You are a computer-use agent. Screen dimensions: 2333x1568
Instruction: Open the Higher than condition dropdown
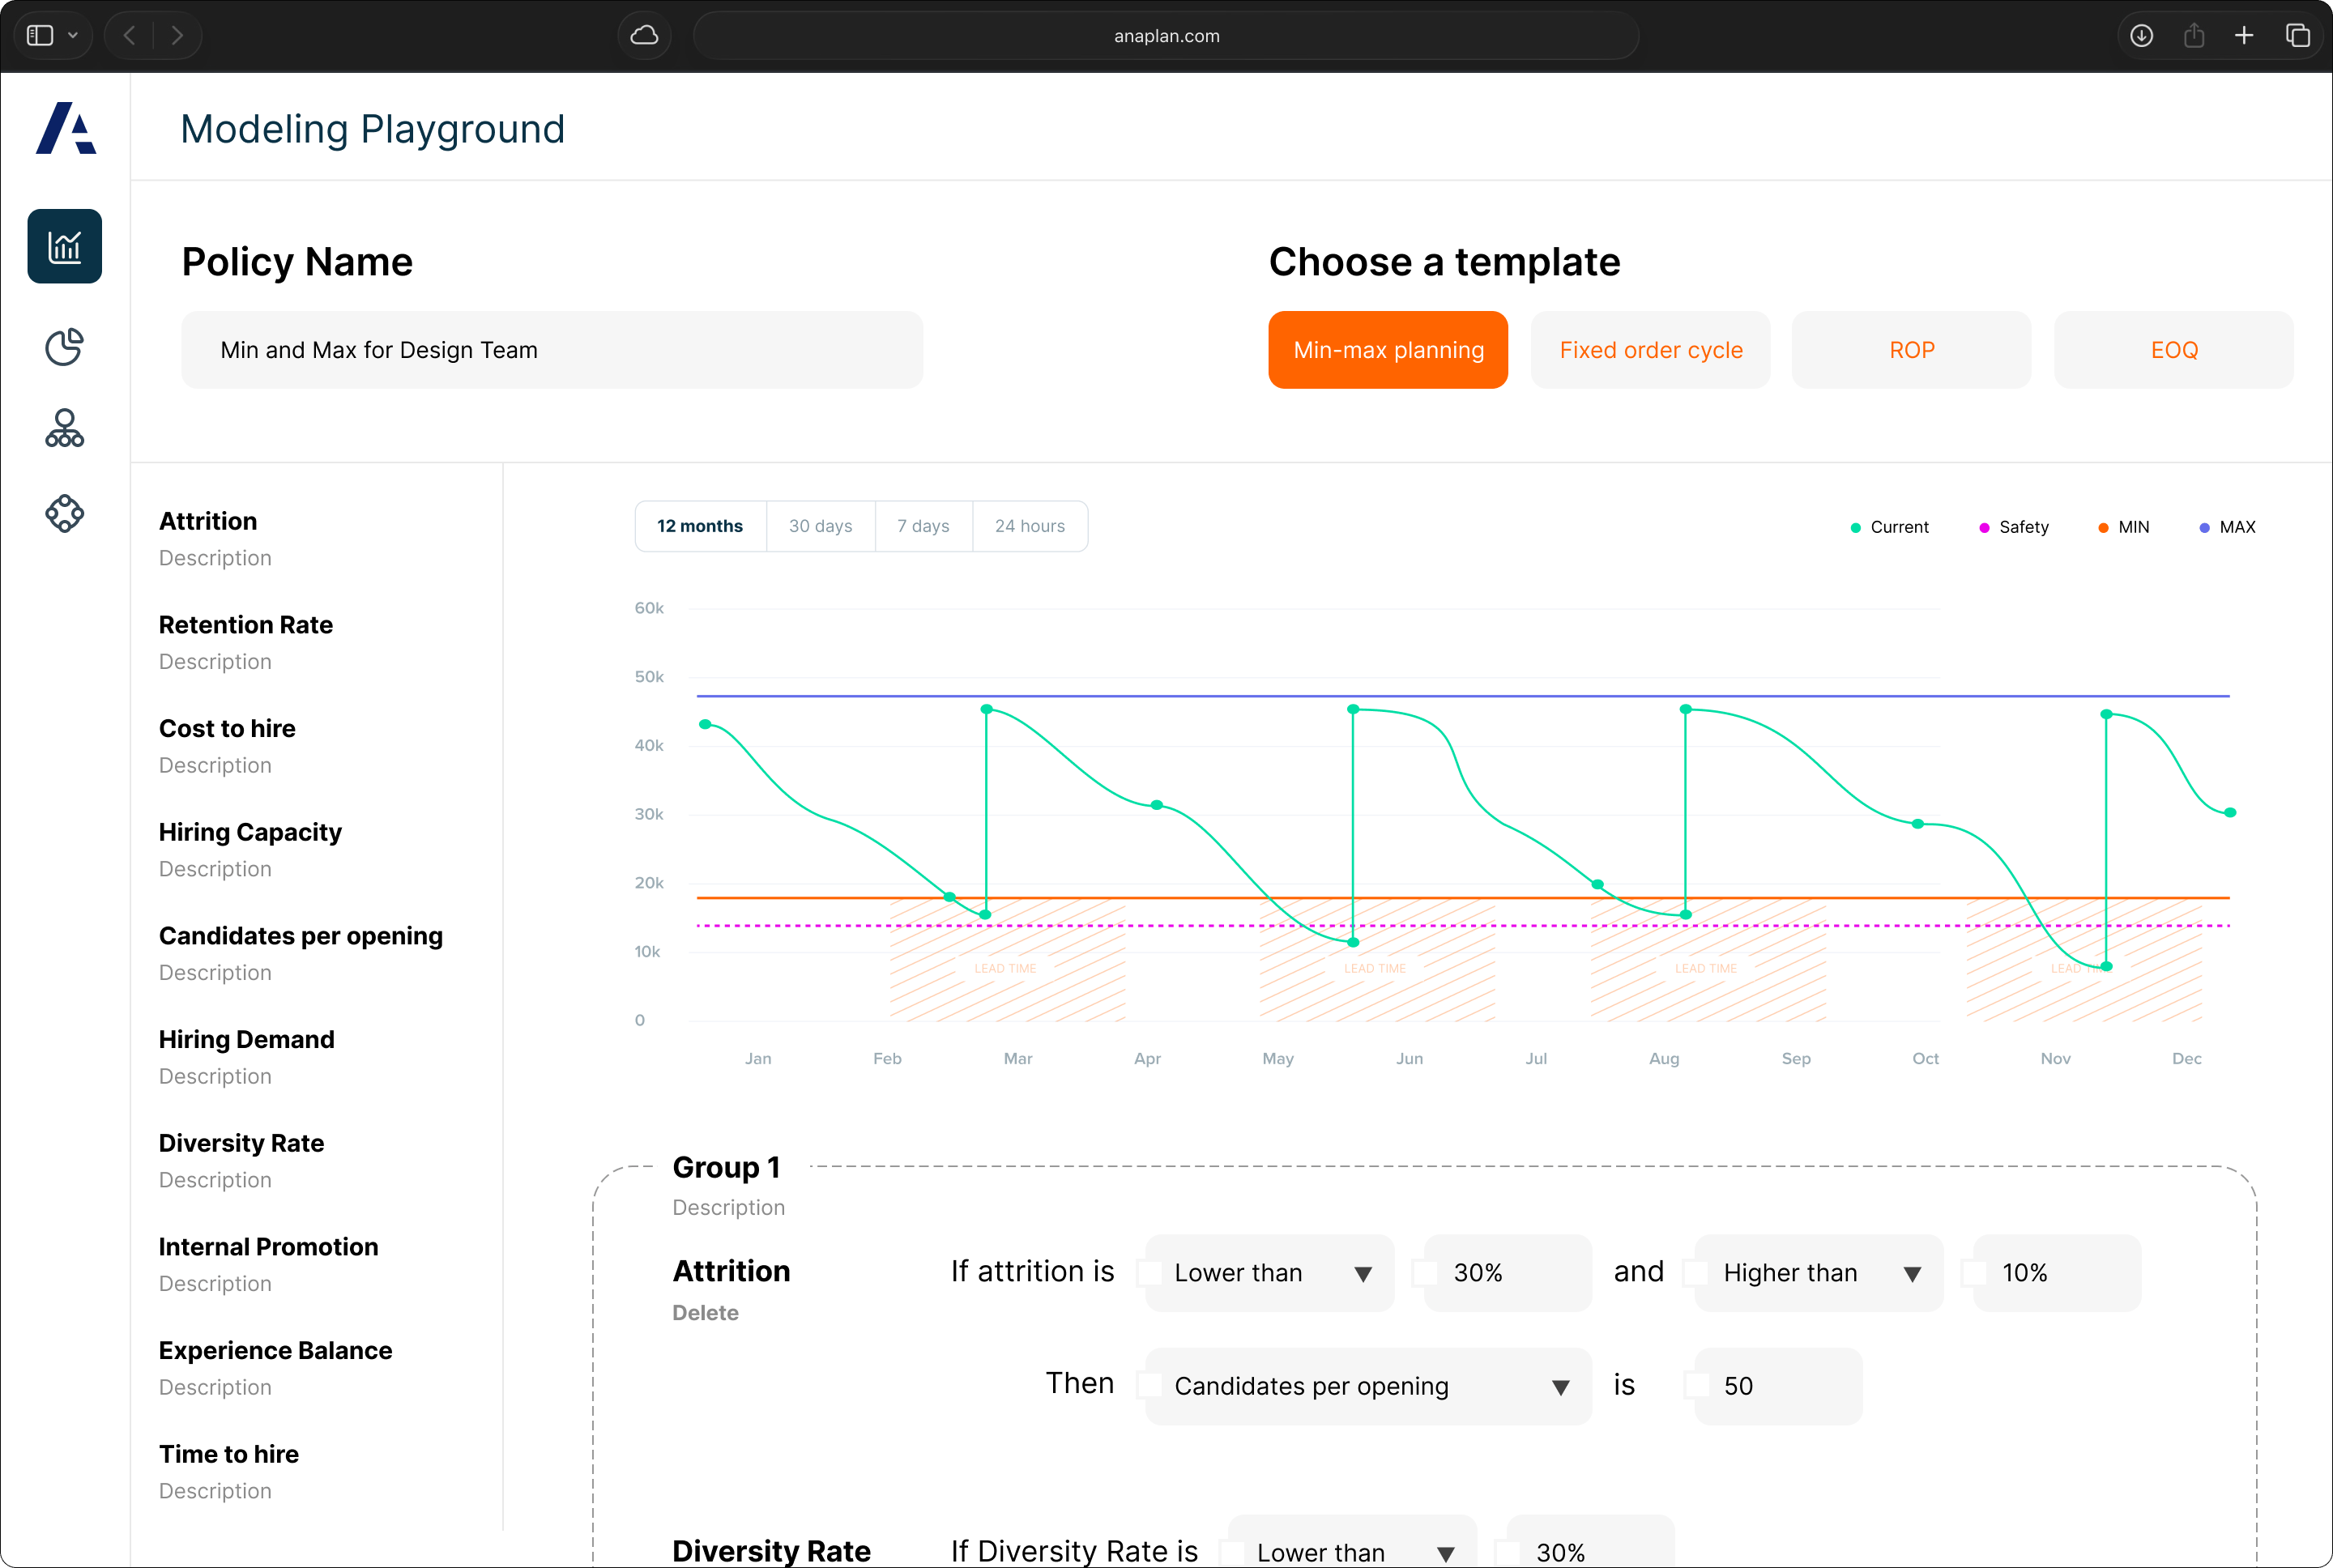tap(1818, 1273)
